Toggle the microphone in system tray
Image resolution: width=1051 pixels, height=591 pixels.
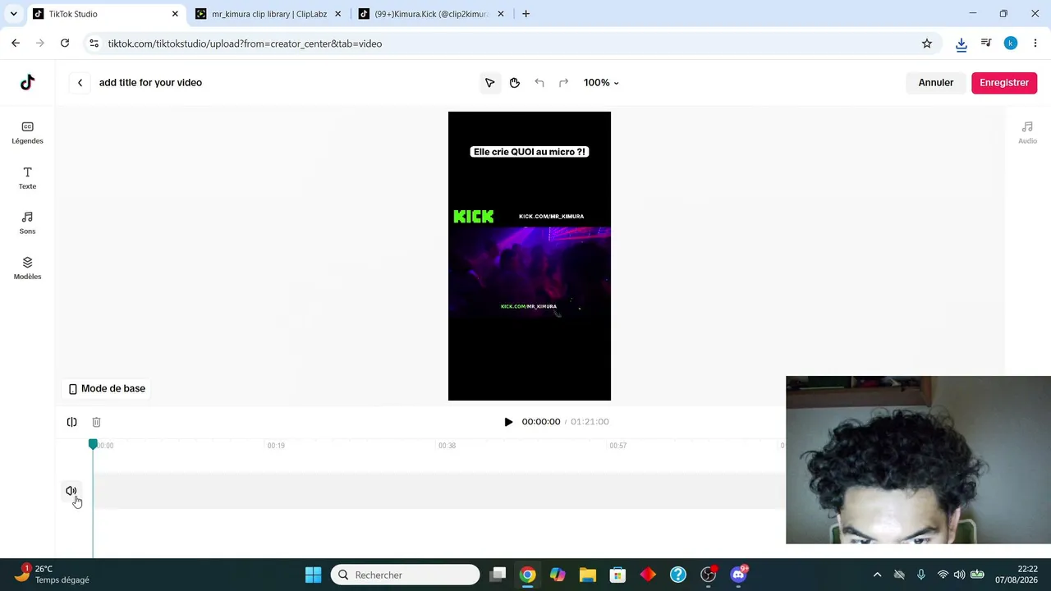[x=921, y=575]
